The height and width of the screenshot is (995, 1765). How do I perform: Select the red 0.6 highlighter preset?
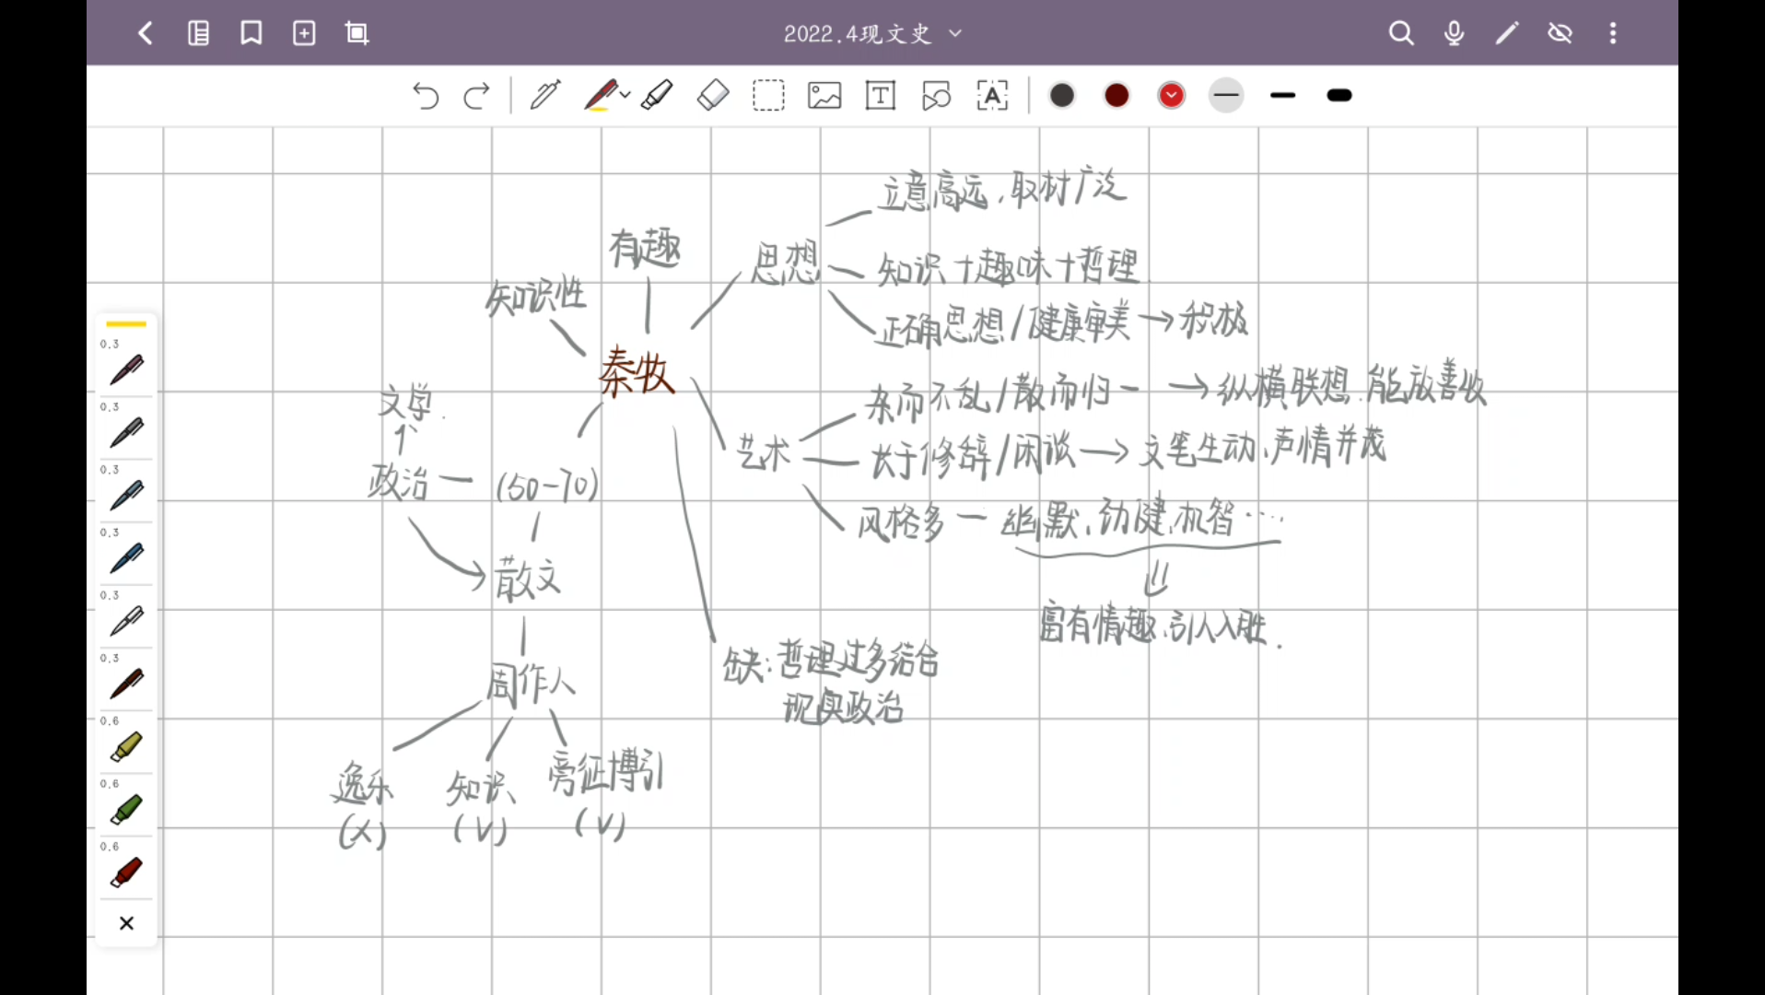[x=126, y=872]
